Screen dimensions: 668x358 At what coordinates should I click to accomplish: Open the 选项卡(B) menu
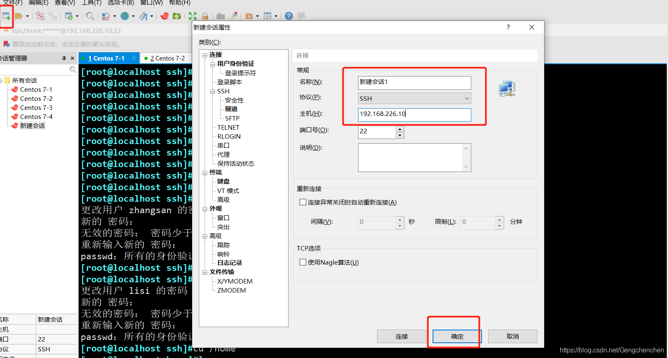pyautogui.click(x=121, y=2)
